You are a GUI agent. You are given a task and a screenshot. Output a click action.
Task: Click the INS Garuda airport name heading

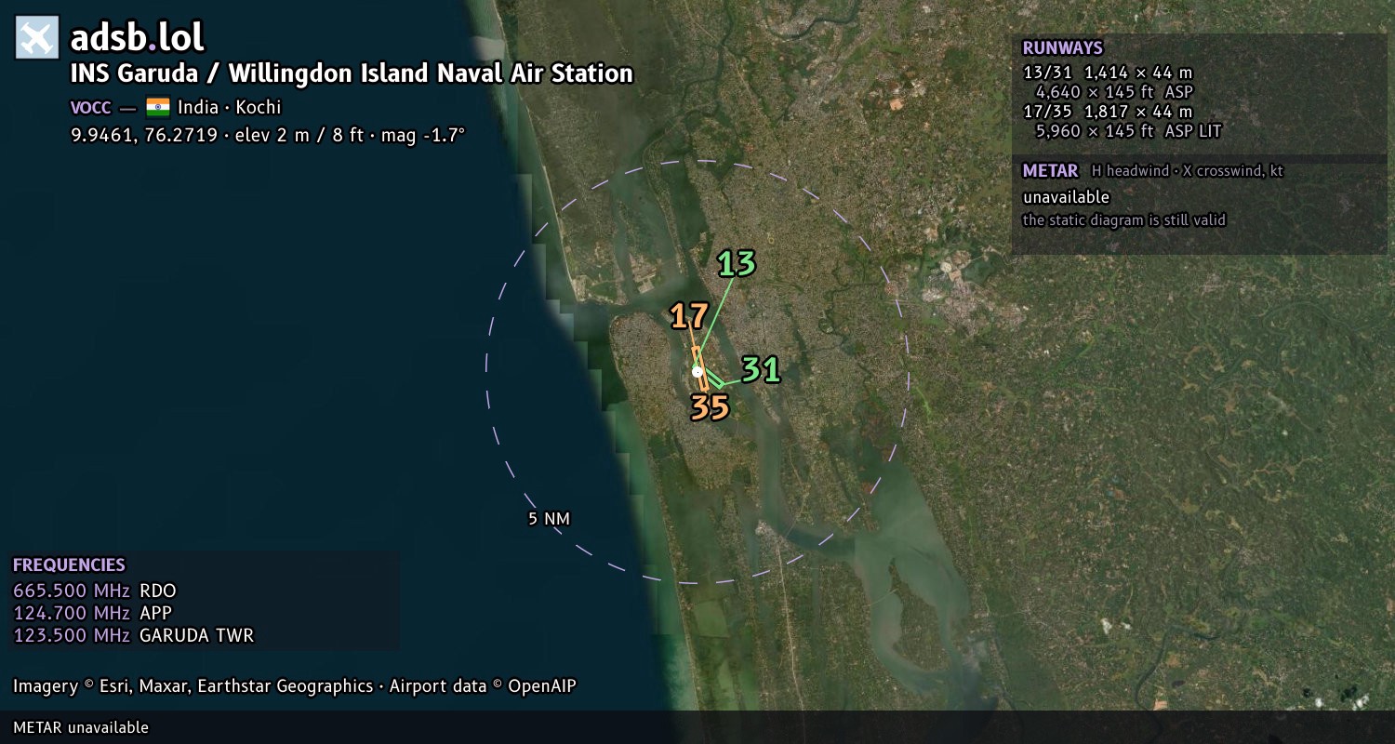[352, 73]
